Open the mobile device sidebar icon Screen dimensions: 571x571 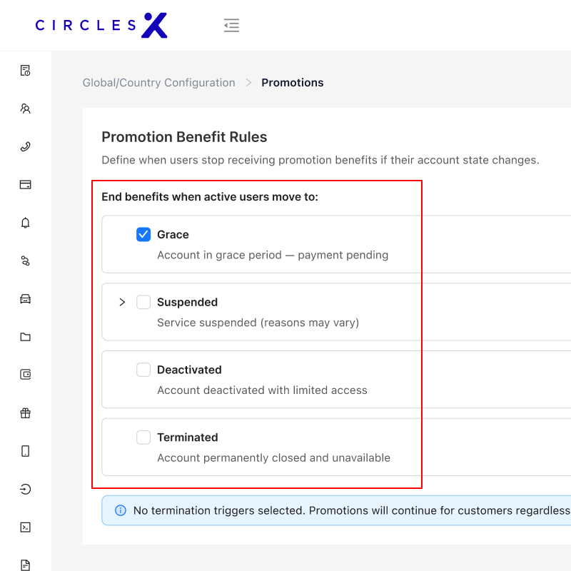click(25, 451)
